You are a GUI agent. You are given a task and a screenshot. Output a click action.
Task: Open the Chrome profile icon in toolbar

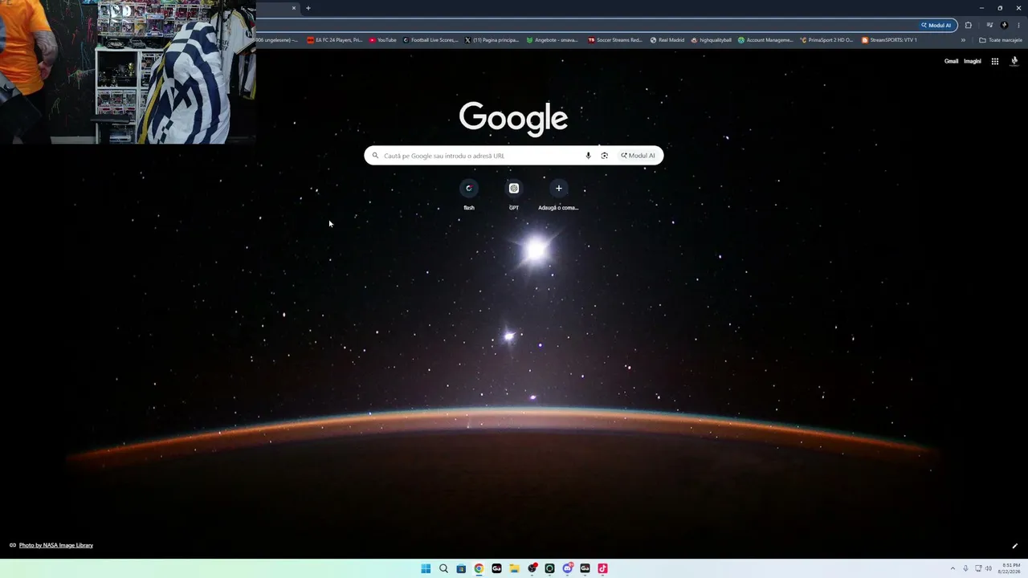point(1004,25)
